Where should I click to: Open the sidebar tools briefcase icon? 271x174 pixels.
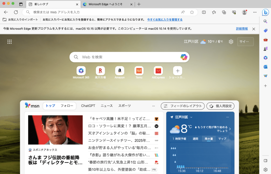pos(265,40)
